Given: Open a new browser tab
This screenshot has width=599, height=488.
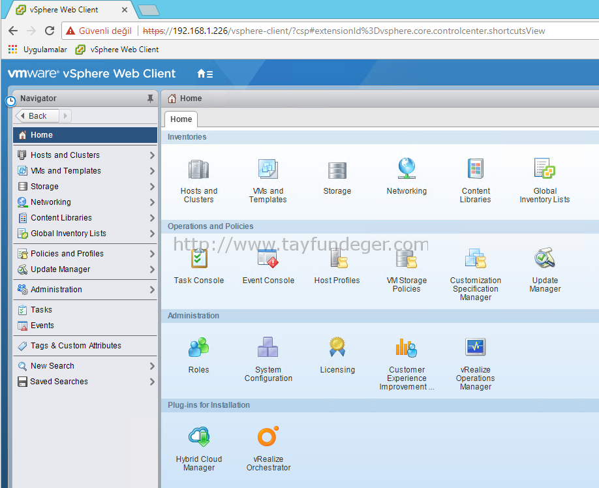Looking at the screenshot, I should (x=149, y=10).
